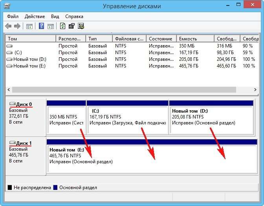Open the Действие menu
This screenshot has height=206, width=264.
35,16
